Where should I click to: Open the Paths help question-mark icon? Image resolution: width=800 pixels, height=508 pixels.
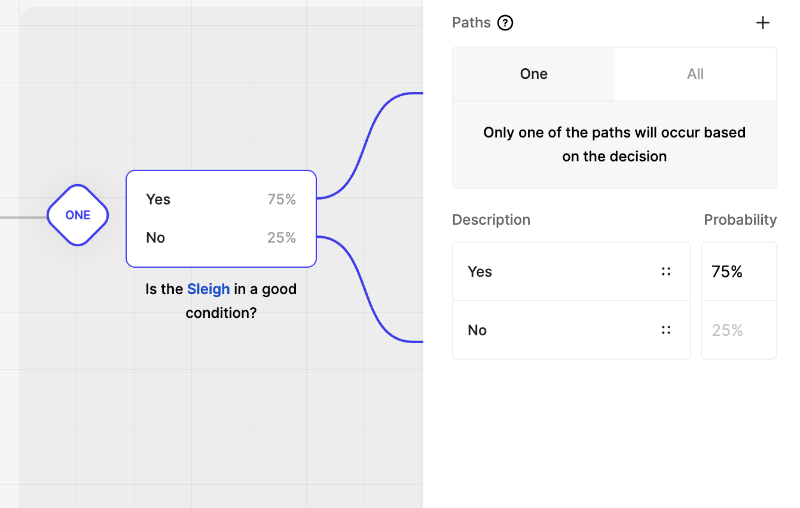click(x=505, y=23)
